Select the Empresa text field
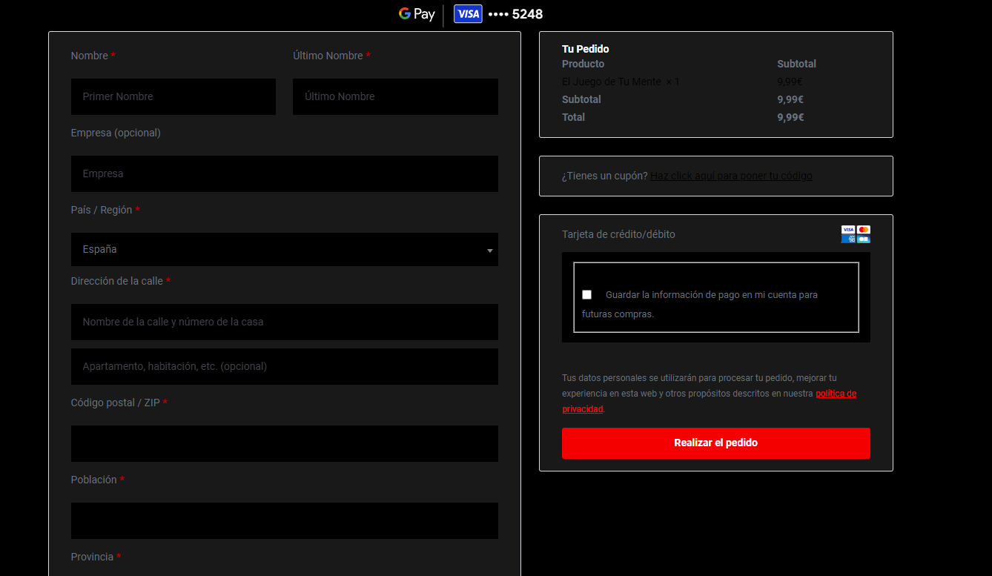 [284, 174]
